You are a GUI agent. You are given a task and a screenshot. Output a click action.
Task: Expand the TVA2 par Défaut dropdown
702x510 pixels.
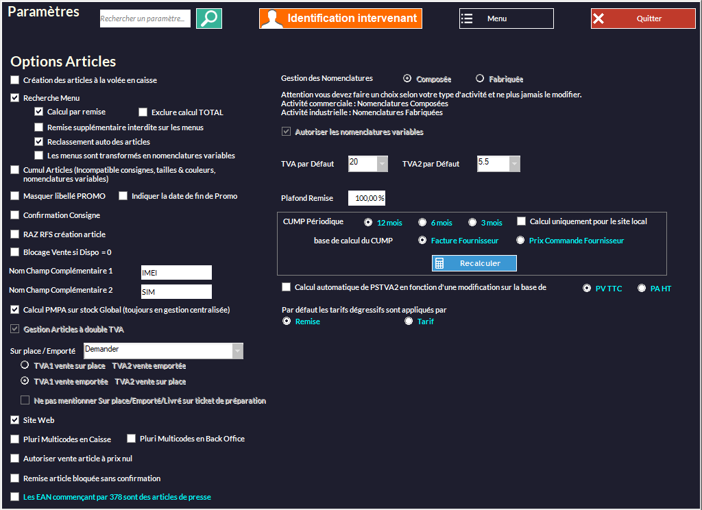(513, 164)
